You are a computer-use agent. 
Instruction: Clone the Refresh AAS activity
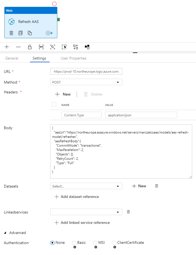29,33
